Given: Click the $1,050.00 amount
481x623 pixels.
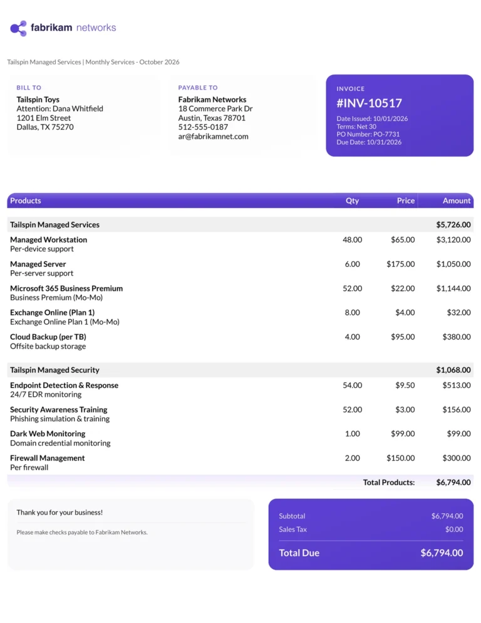Looking at the screenshot, I should [453, 264].
